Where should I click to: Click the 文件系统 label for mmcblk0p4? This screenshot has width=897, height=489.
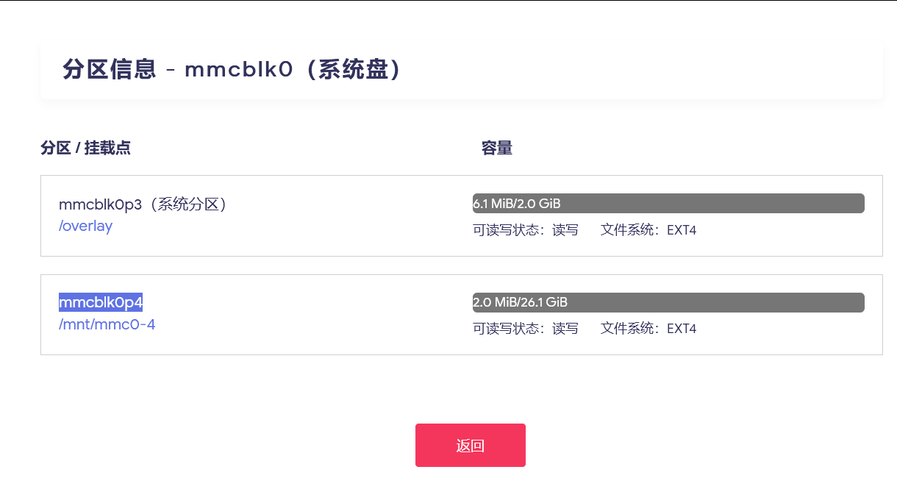pyautogui.click(x=630, y=329)
